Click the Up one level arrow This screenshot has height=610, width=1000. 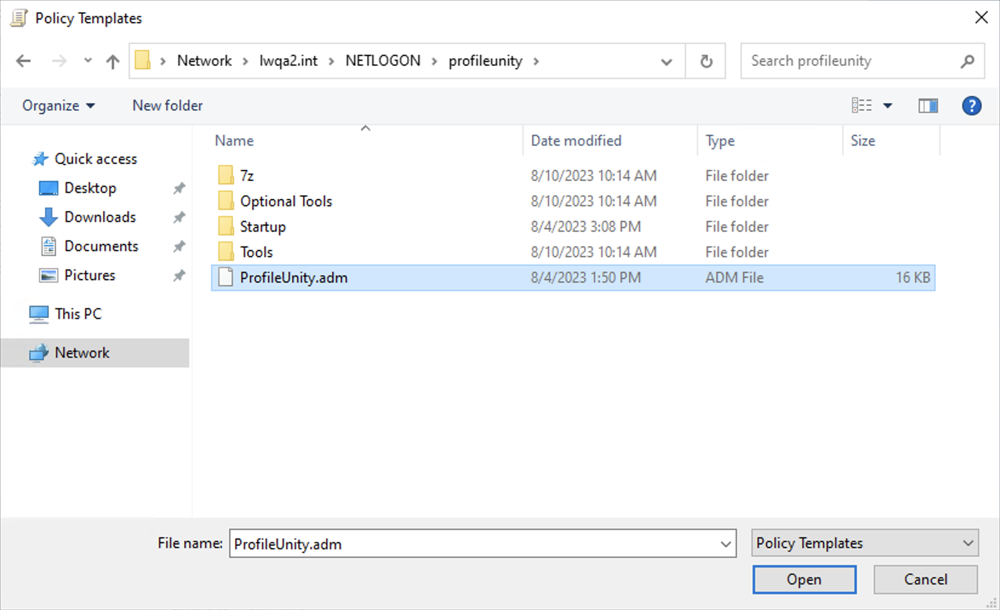pos(112,61)
